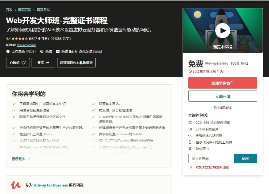Screen dimensions: 269x194
Task: Focus the 输入优惠券 coupon input field
Action: coord(211,158)
